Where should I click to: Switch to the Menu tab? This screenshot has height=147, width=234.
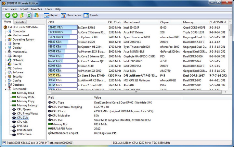coord(7,22)
